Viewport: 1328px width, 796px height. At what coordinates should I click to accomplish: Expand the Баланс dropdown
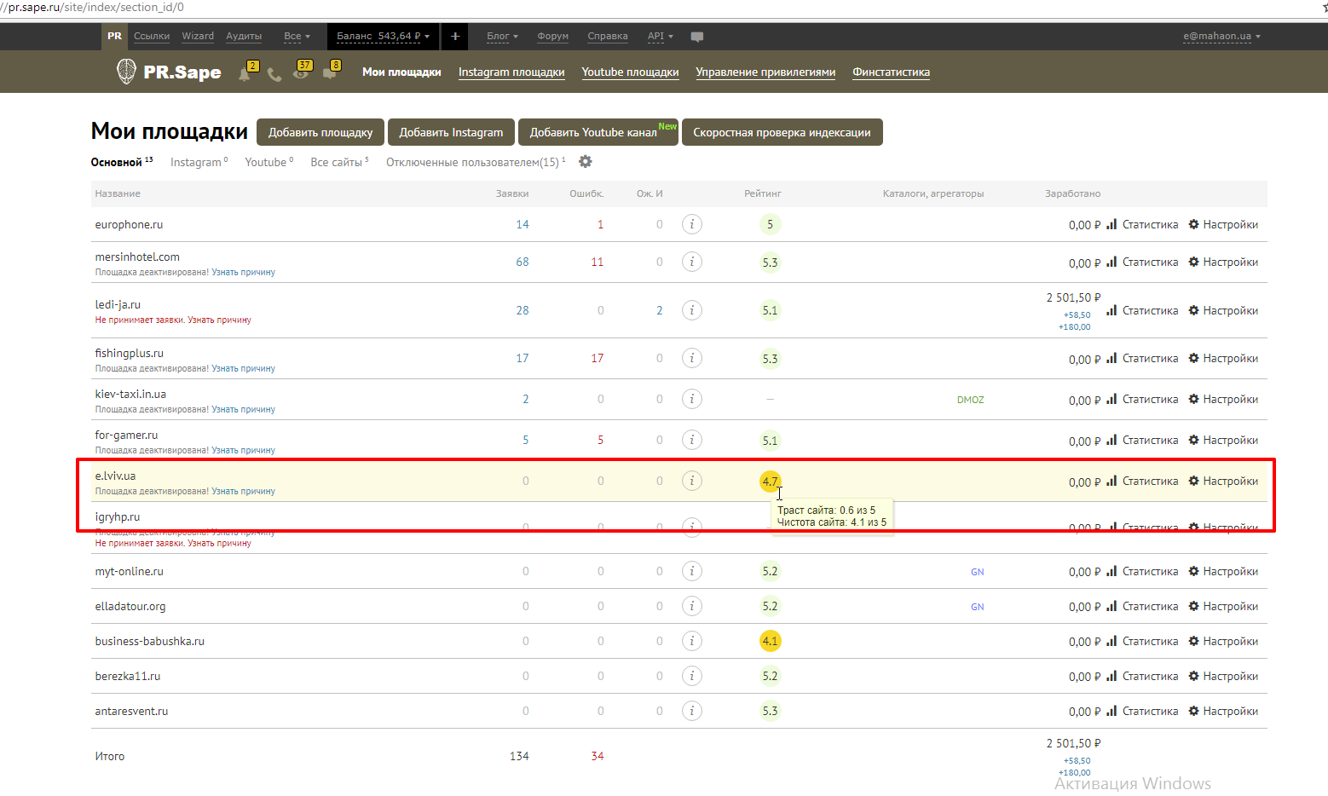click(383, 36)
